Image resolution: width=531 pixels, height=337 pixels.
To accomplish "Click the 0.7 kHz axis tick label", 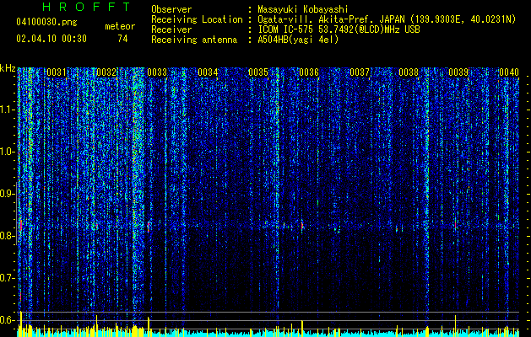I will [x=8, y=278].
